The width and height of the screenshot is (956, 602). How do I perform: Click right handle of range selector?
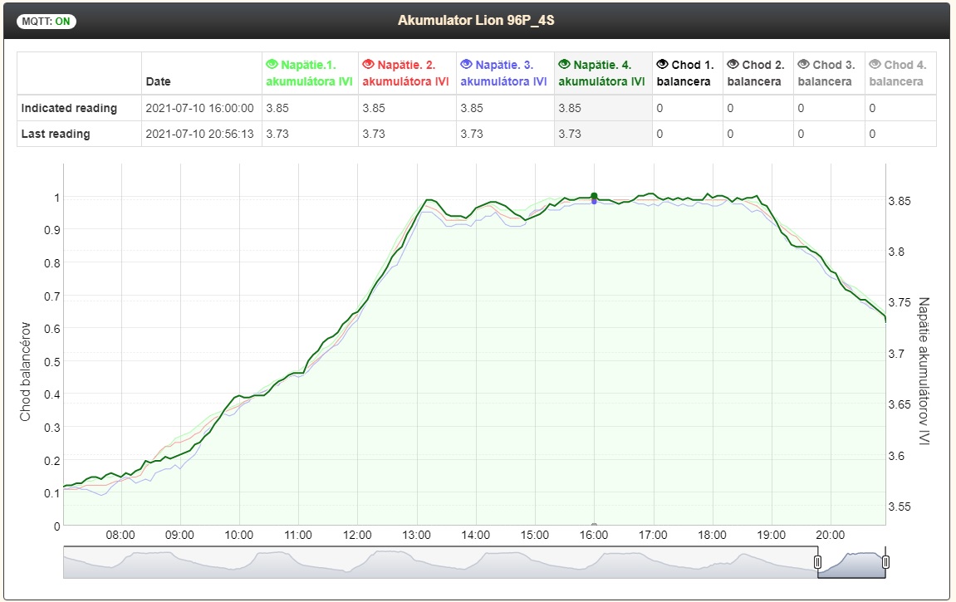(x=885, y=562)
